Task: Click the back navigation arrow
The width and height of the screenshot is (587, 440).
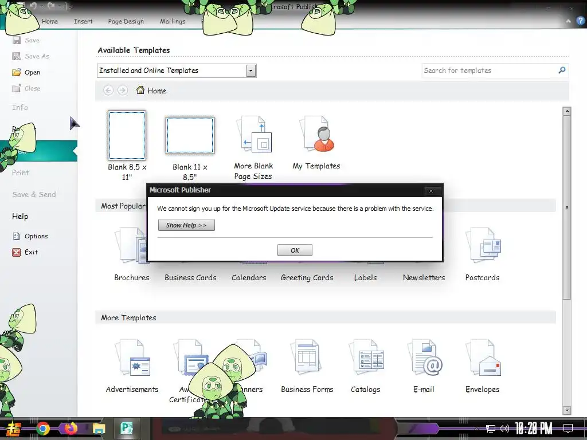Action: coord(108,90)
